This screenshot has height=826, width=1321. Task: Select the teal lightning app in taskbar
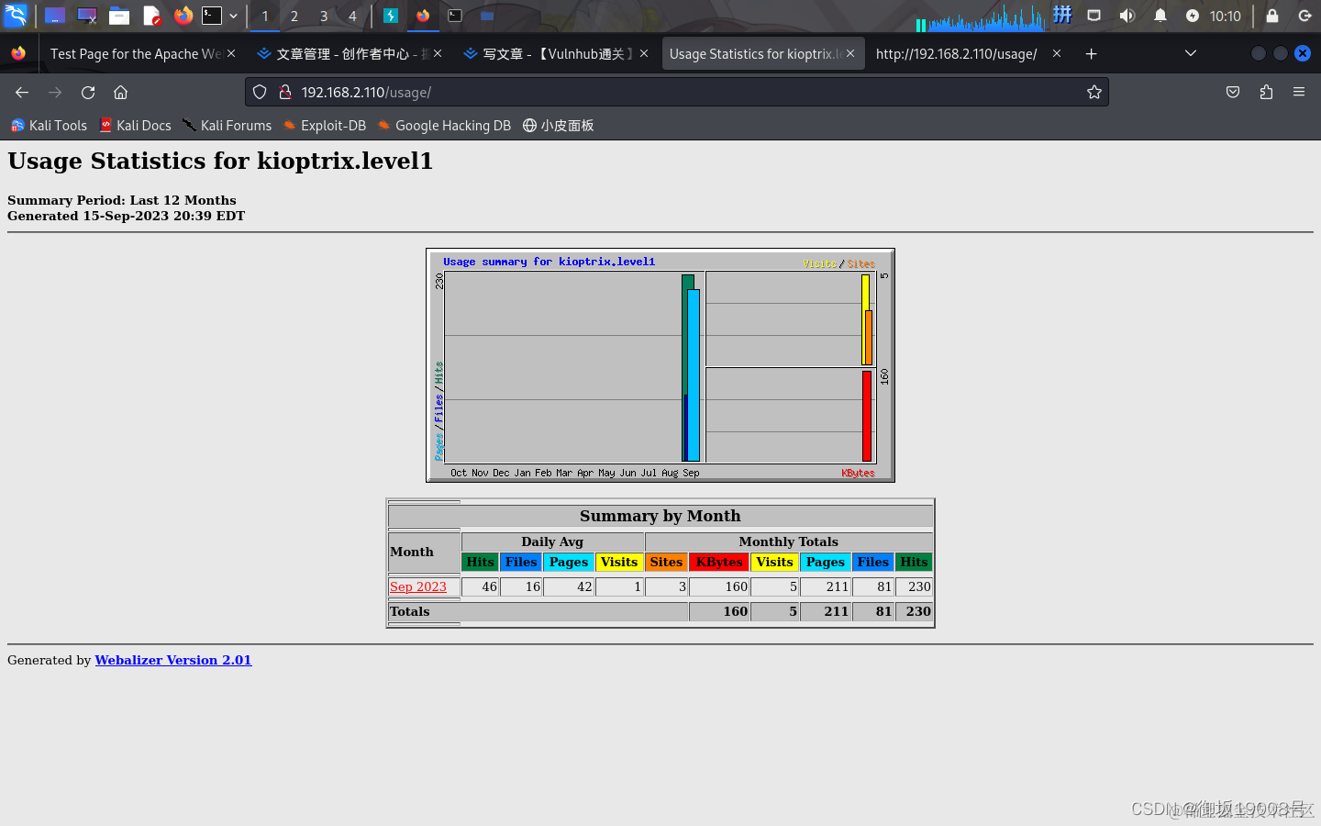point(391,16)
